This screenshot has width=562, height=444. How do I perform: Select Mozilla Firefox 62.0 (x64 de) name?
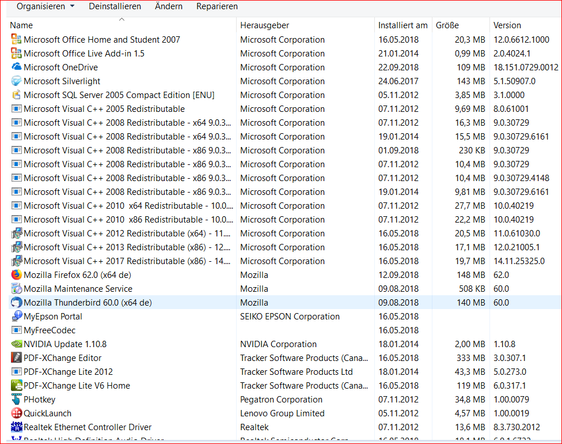point(77,275)
